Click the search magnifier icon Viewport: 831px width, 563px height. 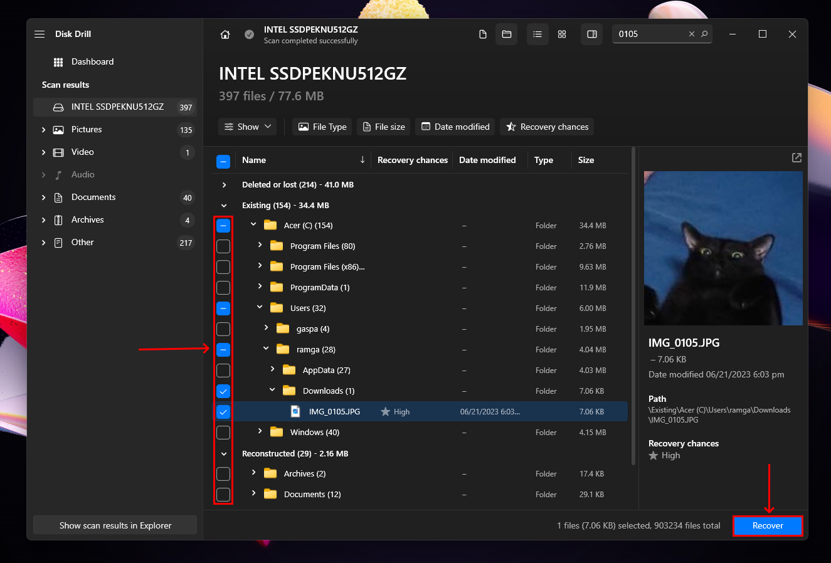click(704, 34)
